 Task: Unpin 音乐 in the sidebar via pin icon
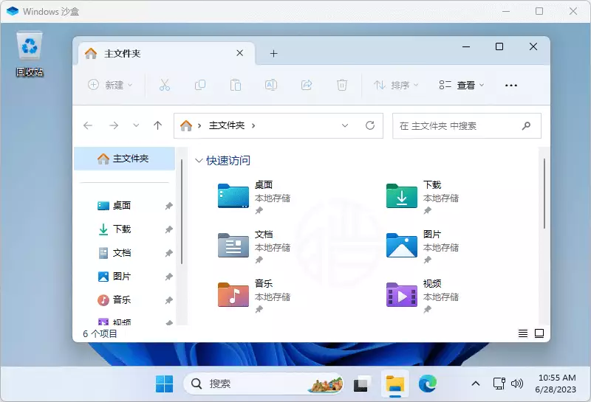[x=169, y=300]
